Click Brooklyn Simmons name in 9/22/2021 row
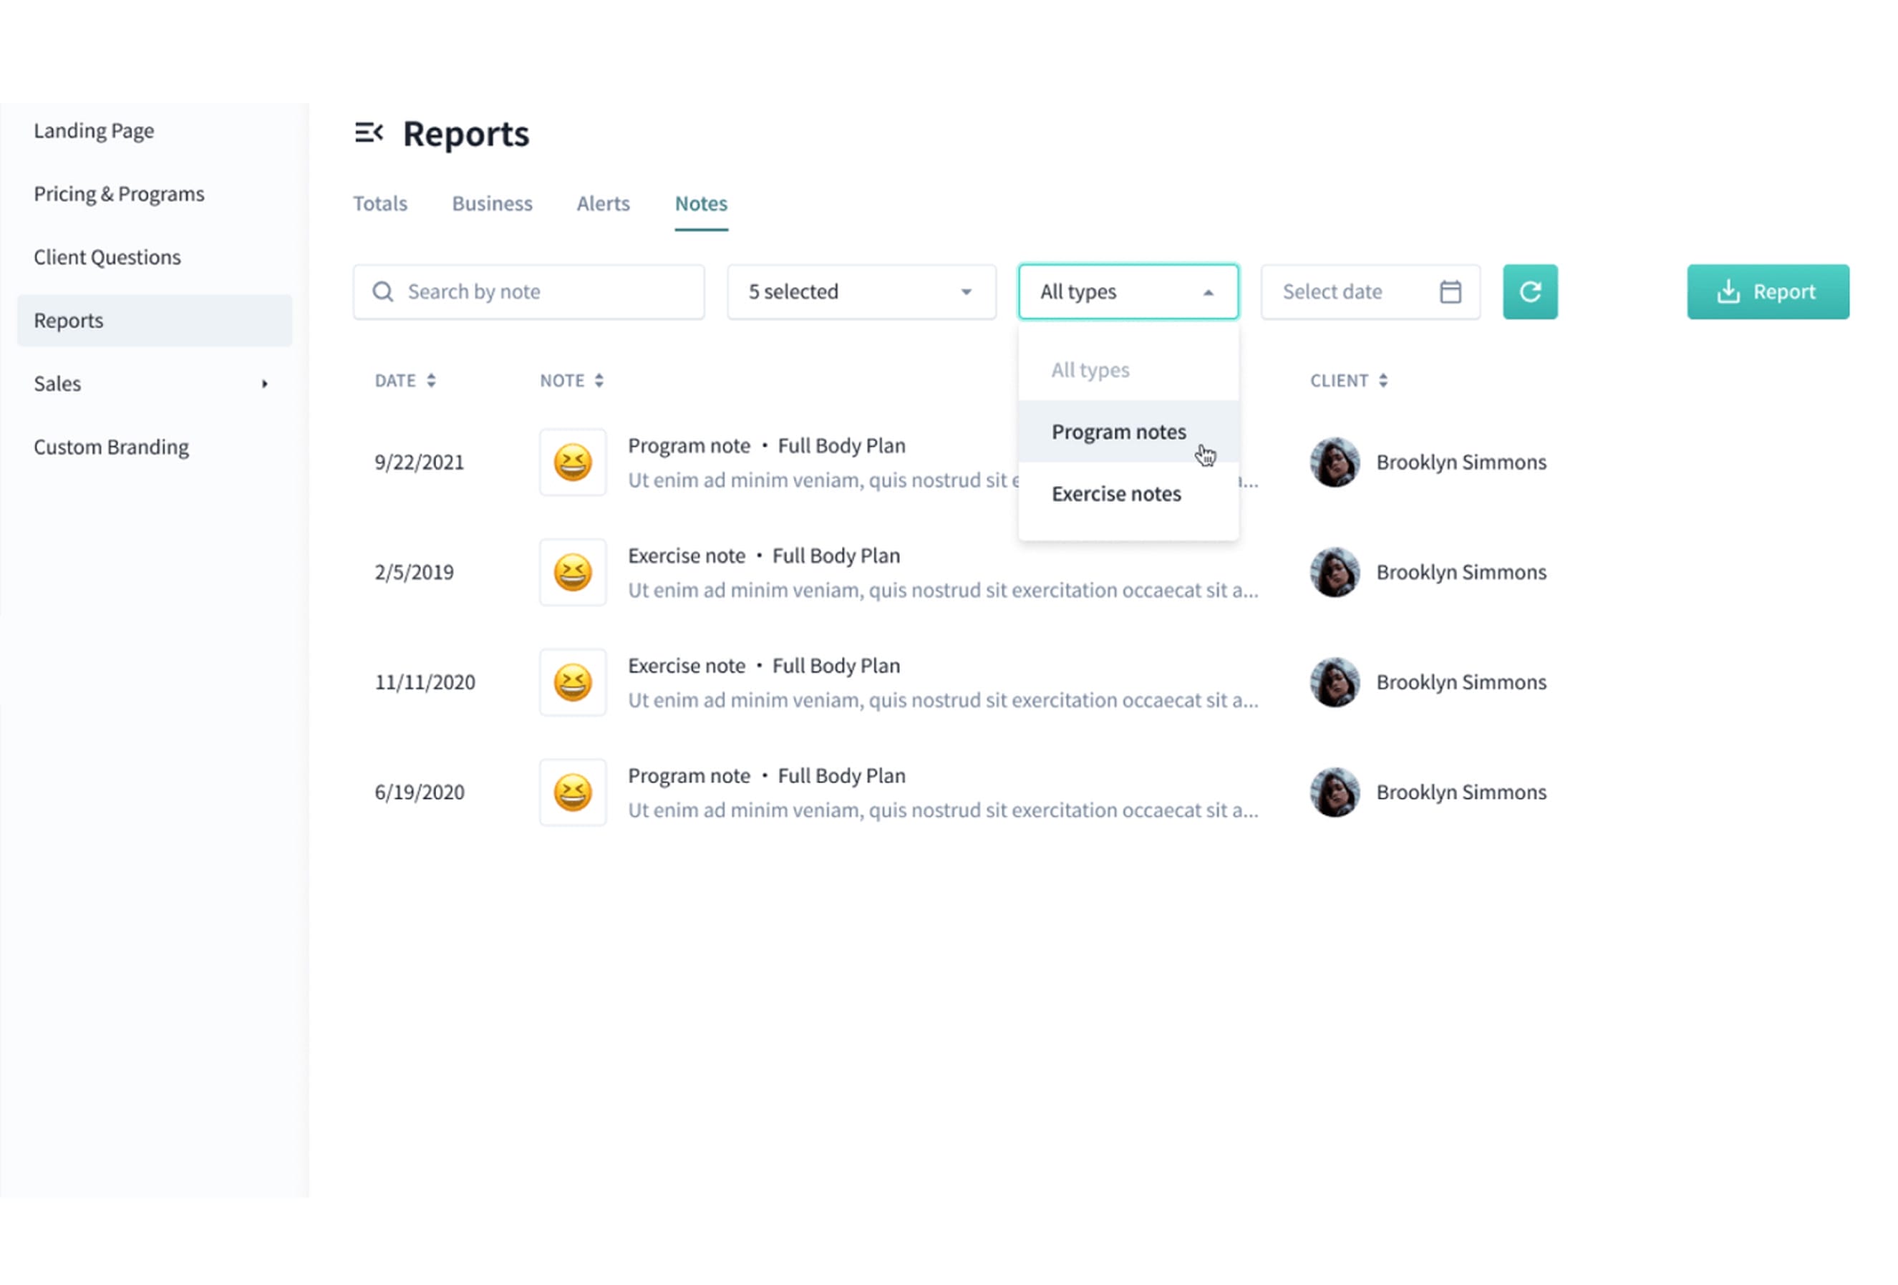The height and width of the screenshot is (1285, 1898). [x=1461, y=462]
